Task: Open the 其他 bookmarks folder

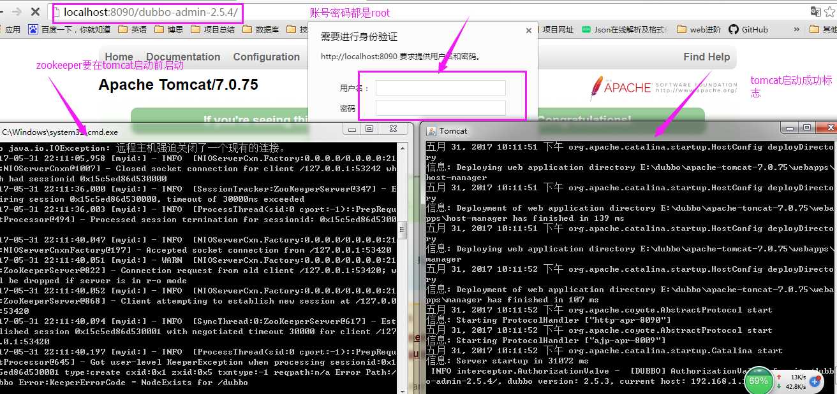Action: pos(823,29)
